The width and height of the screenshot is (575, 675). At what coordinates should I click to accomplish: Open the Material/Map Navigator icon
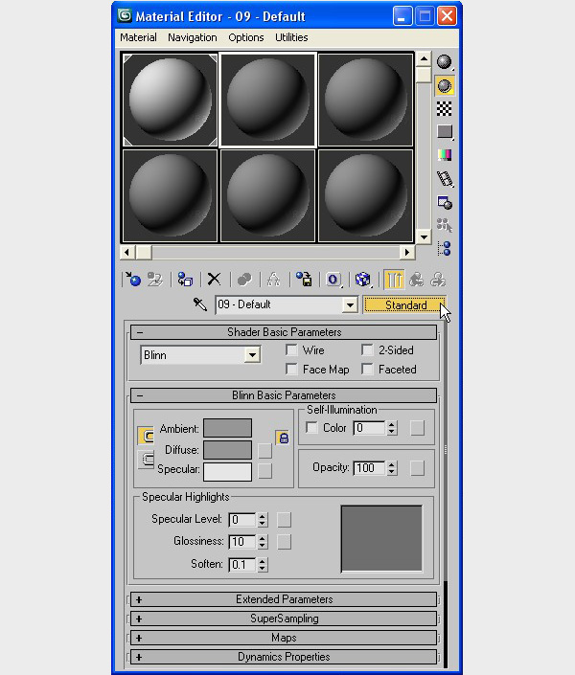pyautogui.click(x=444, y=248)
